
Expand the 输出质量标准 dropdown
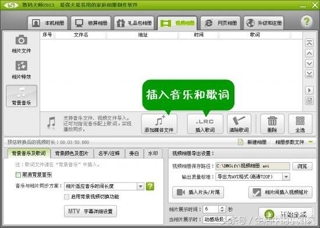[x=286, y=177]
